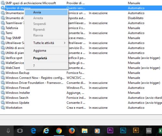Click the gear icon beside WebClient
This screenshot has width=162, height=136.
(3, 68)
